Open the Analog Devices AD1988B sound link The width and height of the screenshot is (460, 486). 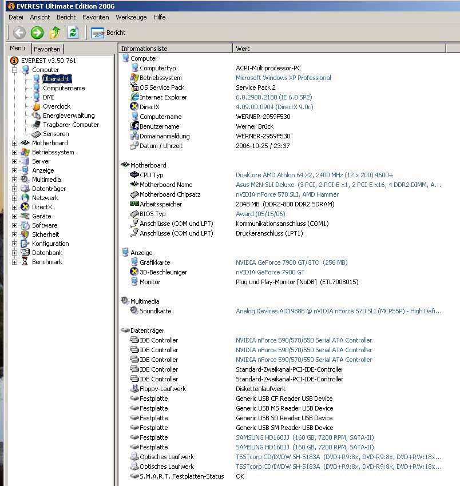(x=338, y=311)
